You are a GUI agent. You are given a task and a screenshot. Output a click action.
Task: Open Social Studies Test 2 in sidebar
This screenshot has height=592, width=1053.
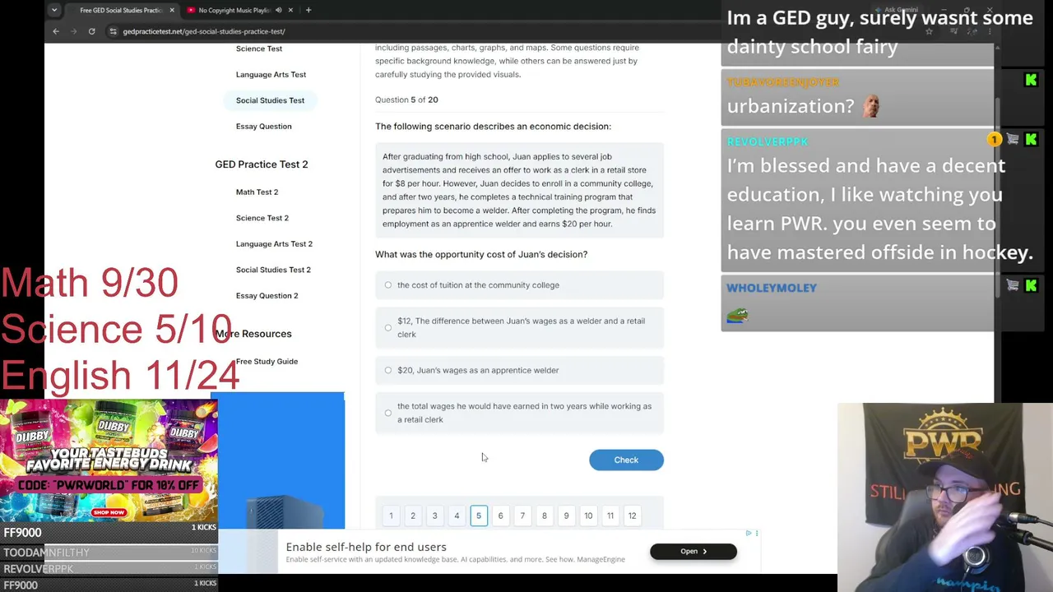point(273,270)
